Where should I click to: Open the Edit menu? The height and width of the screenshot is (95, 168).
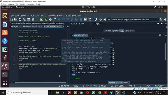click(17, 15)
